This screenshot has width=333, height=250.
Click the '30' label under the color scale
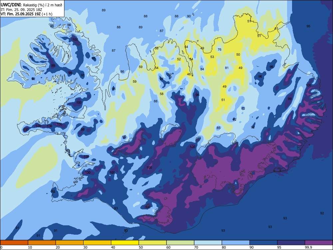(x=85, y=247)
